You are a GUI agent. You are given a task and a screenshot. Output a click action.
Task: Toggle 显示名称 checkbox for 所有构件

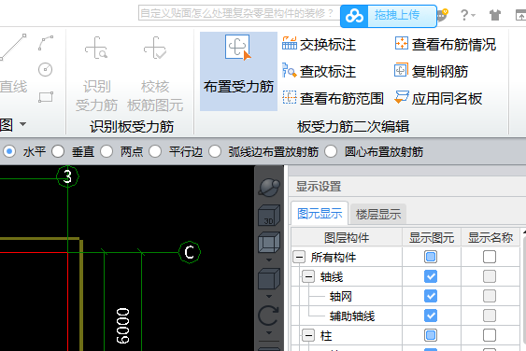pyautogui.click(x=490, y=257)
